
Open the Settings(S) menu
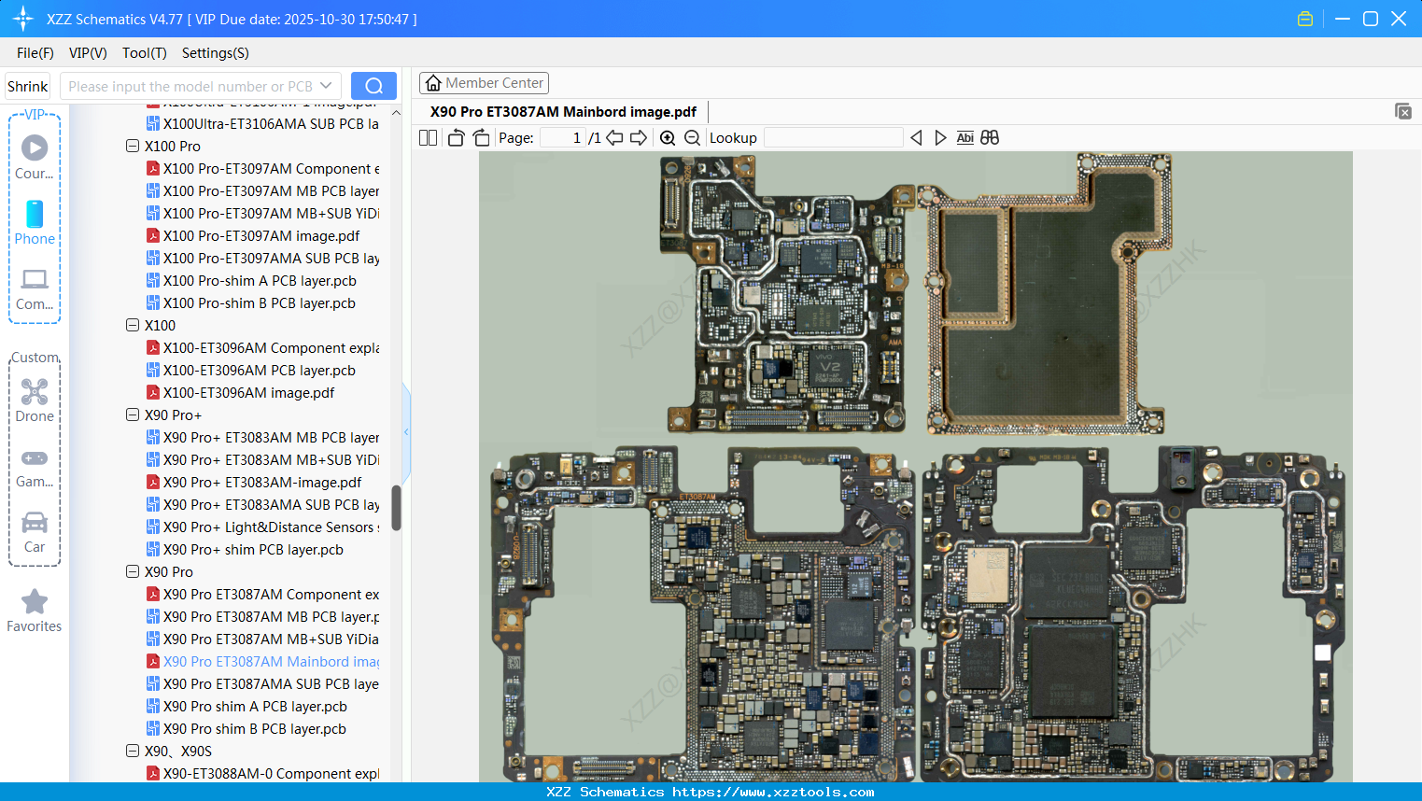coord(214,53)
